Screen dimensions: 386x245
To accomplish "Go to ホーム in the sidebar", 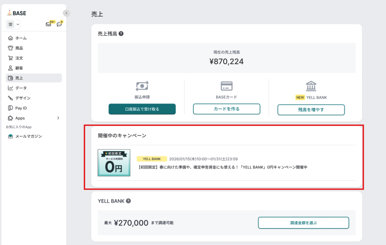I will click(x=21, y=38).
